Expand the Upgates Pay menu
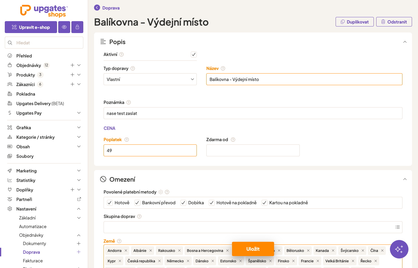418x268 pixels. pos(79,113)
